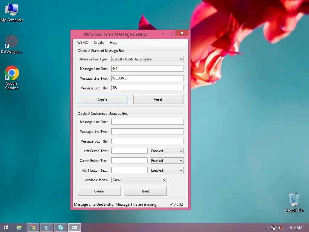Image resolution: width=309 pixels, height=232 pixels.
Task: Click the Windows Start button
Action: pyautogui.click(x=6, y=227)
